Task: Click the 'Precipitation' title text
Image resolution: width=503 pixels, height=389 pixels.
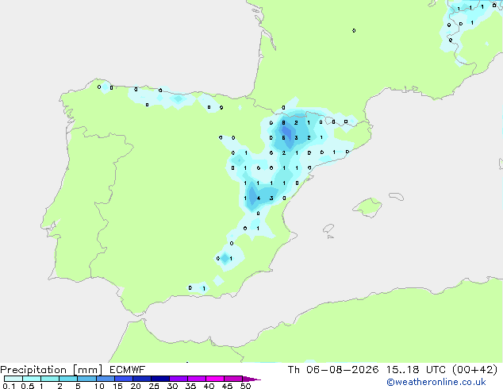Action: (x=33, y=370)
